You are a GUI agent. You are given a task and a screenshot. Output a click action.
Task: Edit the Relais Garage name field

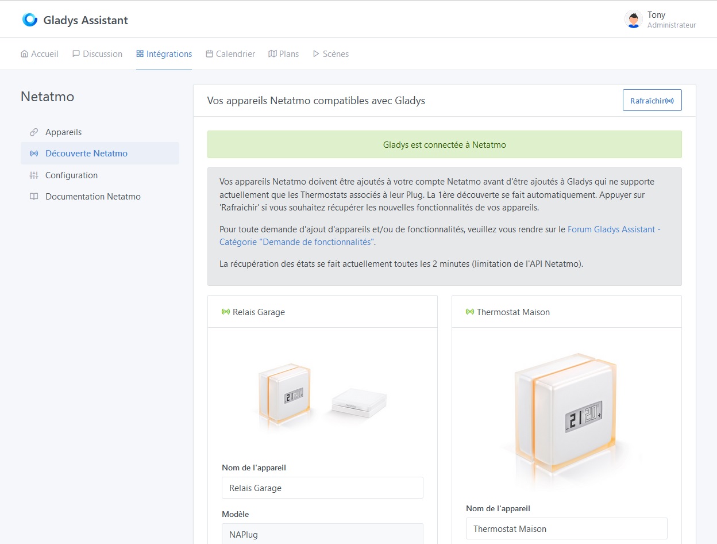(x=322, y=487)
